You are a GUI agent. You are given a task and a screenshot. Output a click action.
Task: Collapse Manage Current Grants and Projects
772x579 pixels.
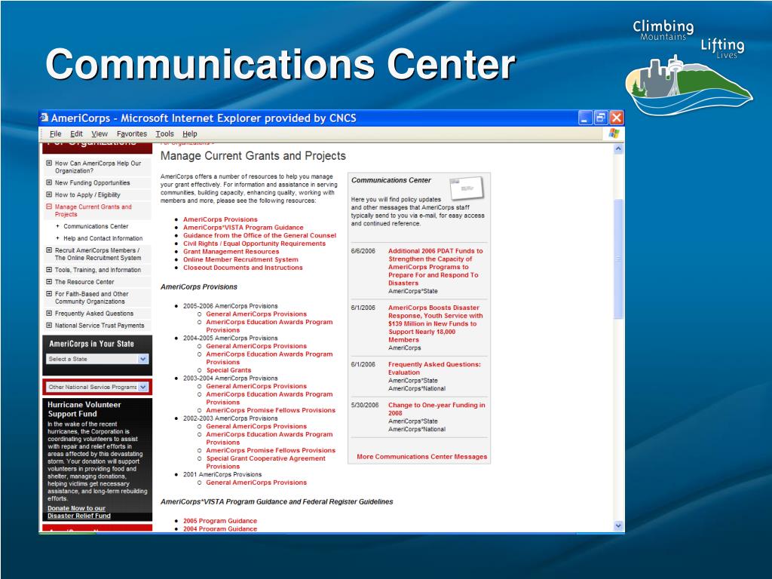(x=49, y=207)
